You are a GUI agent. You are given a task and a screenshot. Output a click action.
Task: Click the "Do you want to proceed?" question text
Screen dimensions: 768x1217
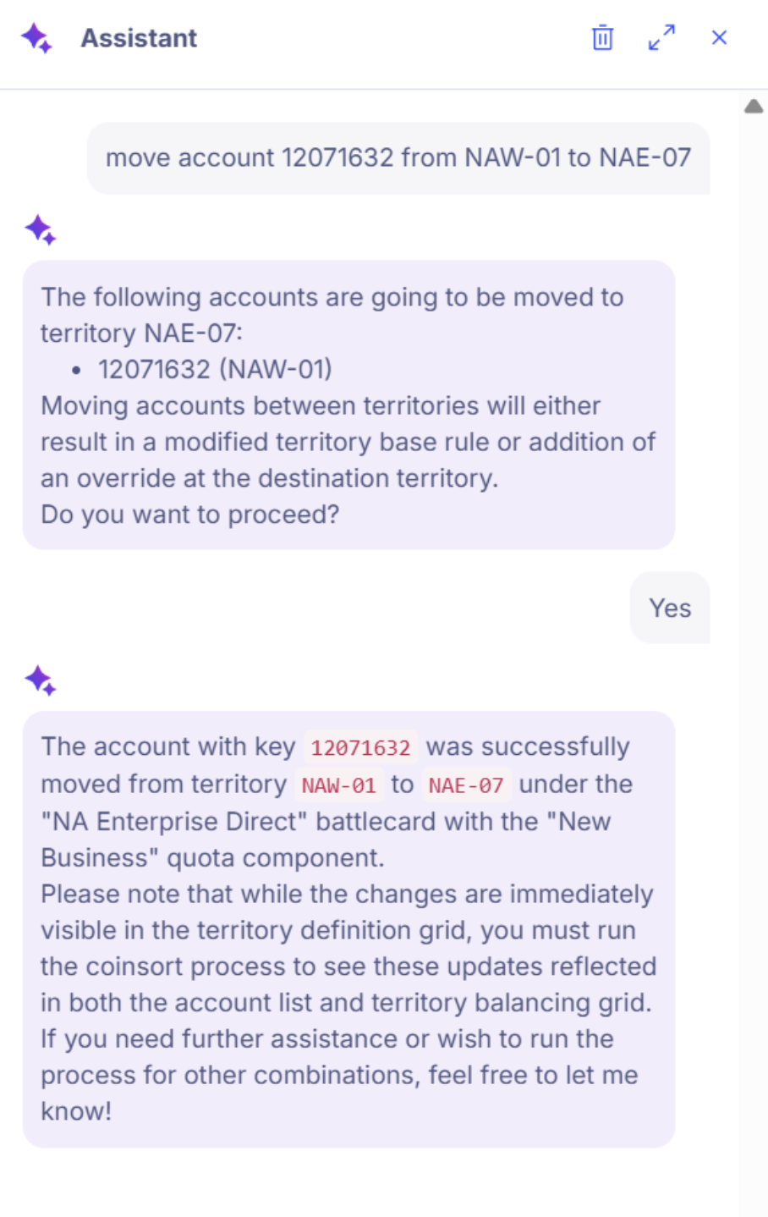pos(190,515)
